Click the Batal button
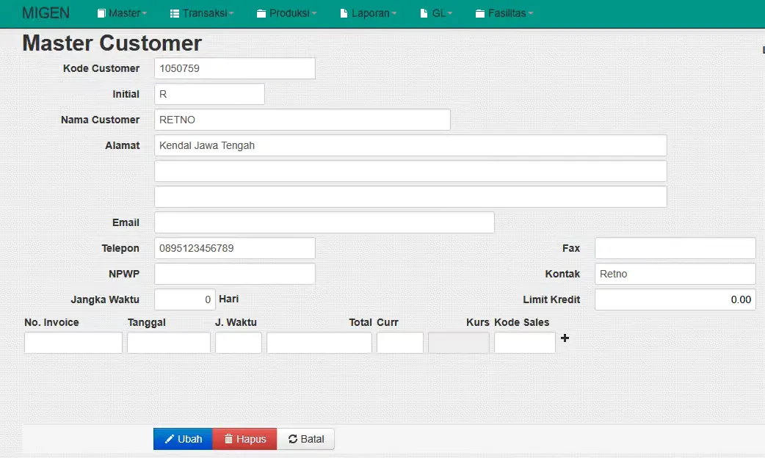765x458 pixels. (305, 439)
